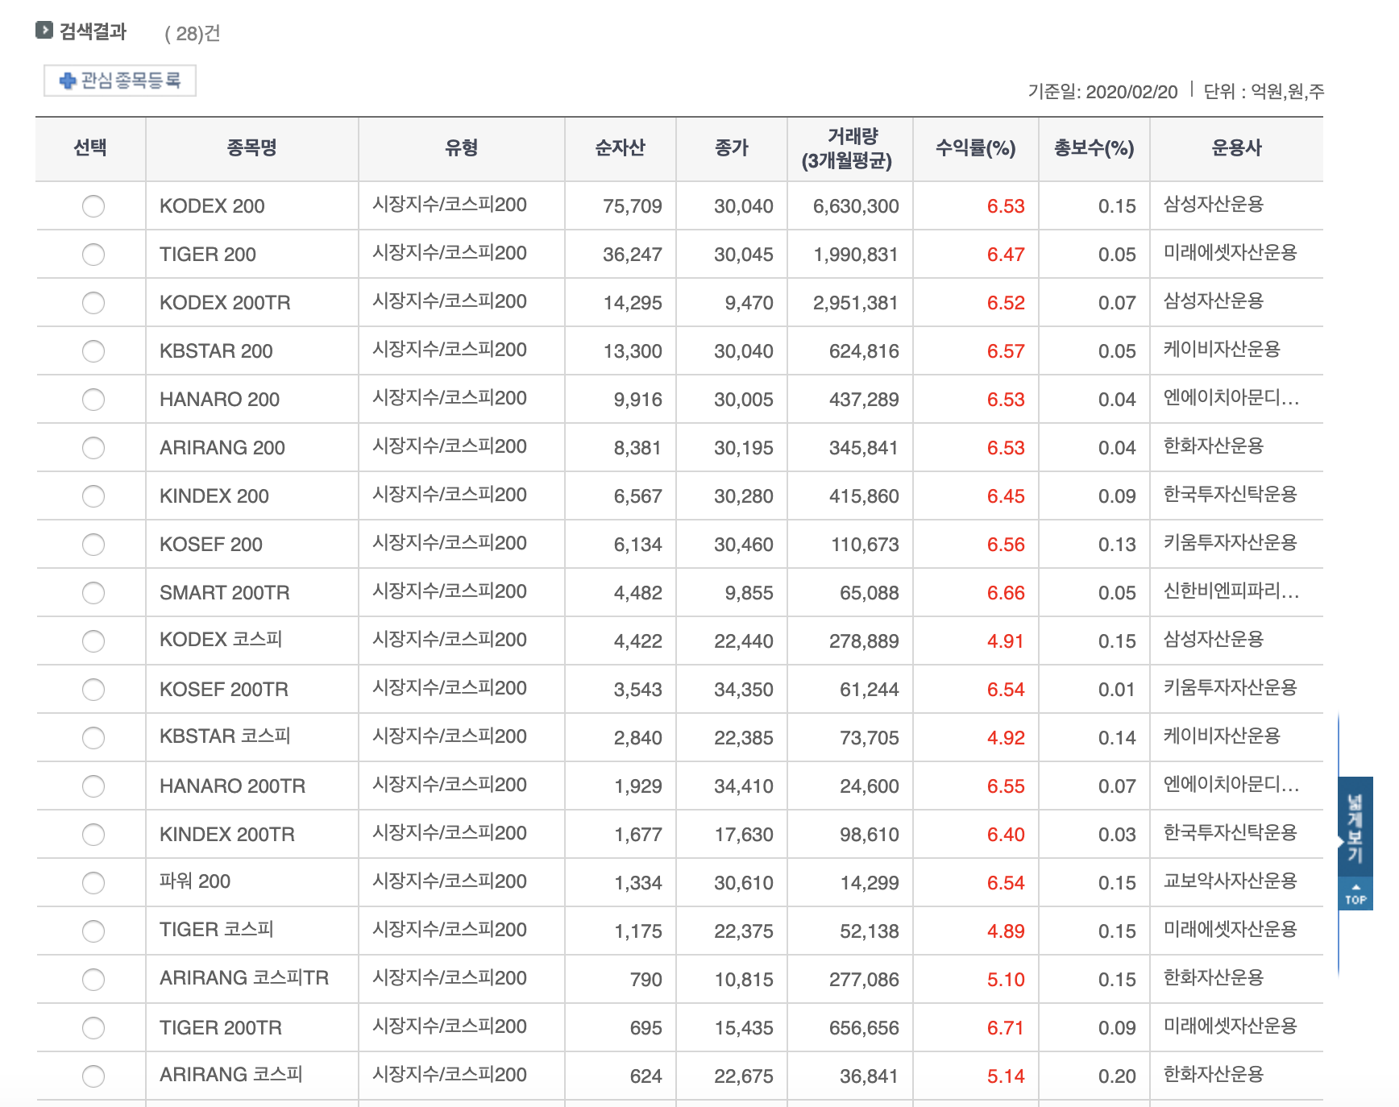1399x1107 pixels.
Task: Select the radio button for HANARO 200
Action: point(93,400)
